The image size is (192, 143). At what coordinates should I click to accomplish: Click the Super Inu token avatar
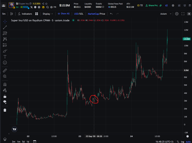11,5
